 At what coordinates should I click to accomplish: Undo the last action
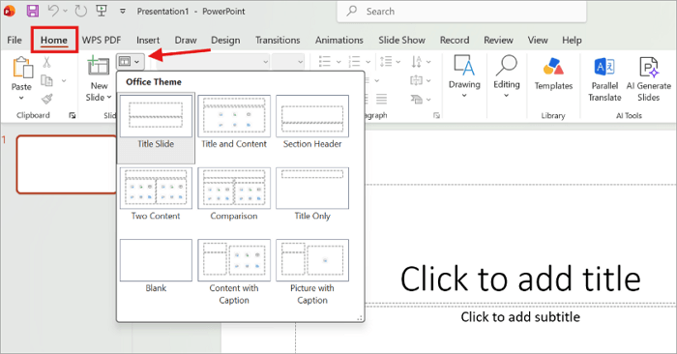(53, 11)
